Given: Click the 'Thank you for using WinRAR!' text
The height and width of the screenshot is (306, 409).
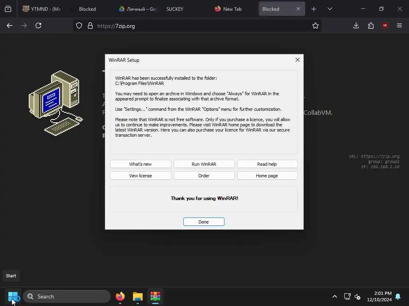Looking at the screenshot, I should pyautogui.click(x=204, y=198).
